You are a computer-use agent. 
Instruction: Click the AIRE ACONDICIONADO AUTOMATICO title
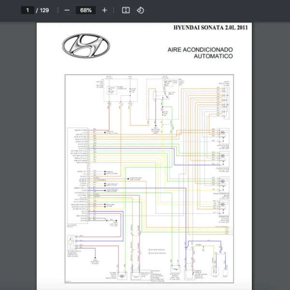pyautogui.click(x=200, y=53)
